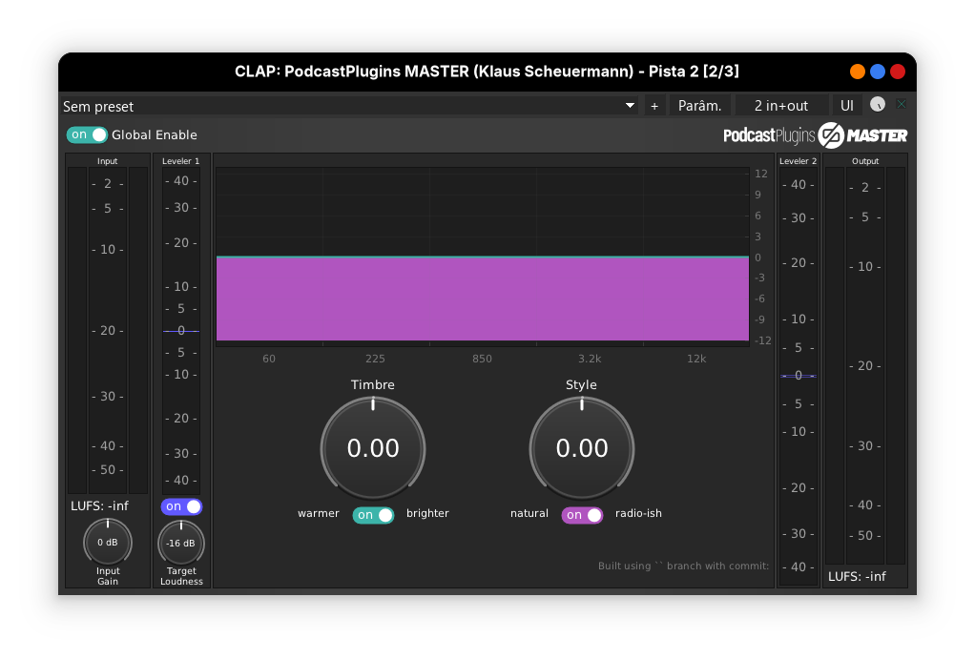
Task: Click the Style knob showing 0.00
Action: [x=582, y=447]
